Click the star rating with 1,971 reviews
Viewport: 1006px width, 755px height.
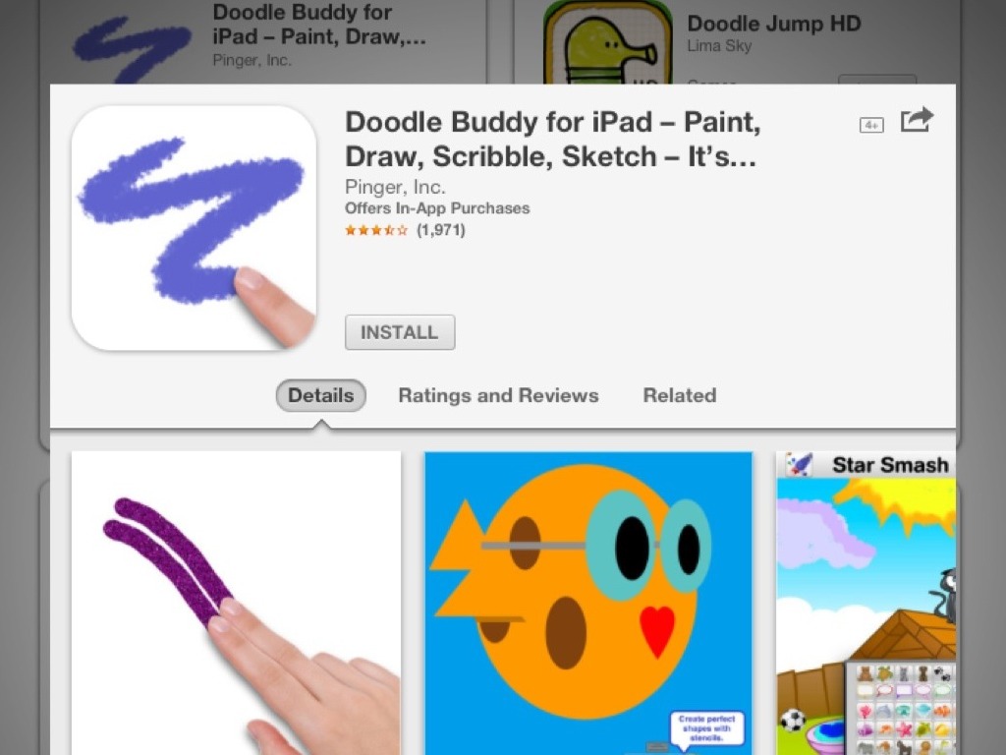[x=405, y=230]
